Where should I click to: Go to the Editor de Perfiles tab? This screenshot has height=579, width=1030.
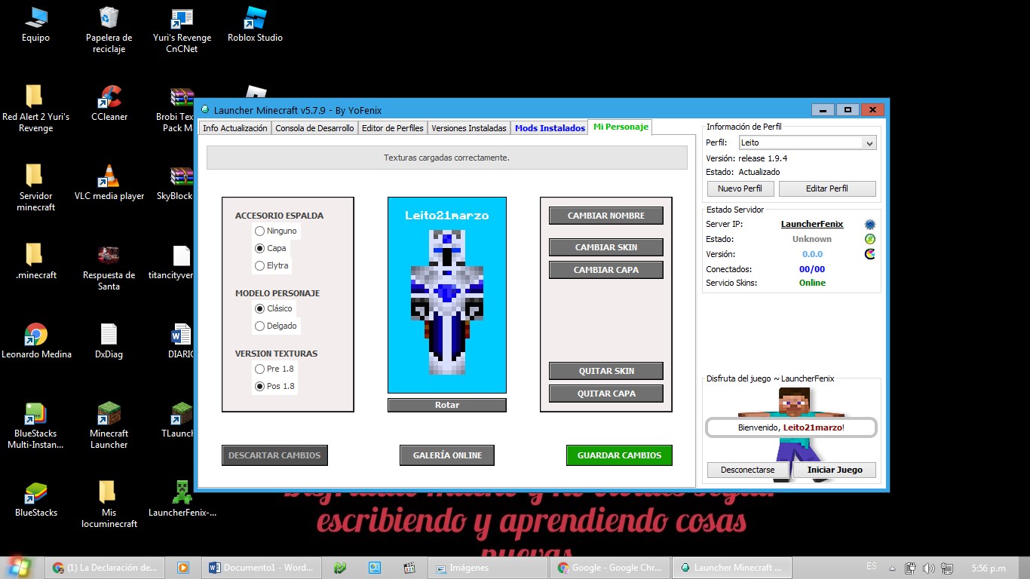point(393,128)
